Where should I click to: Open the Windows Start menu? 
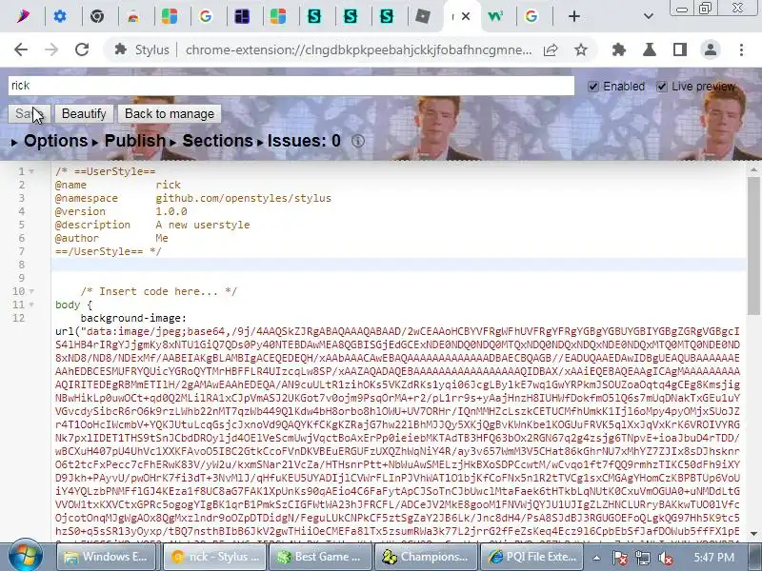[26, 557]
